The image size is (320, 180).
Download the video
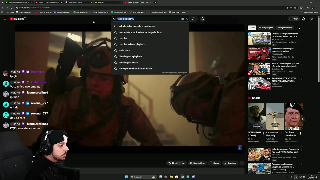pos(230,163)
